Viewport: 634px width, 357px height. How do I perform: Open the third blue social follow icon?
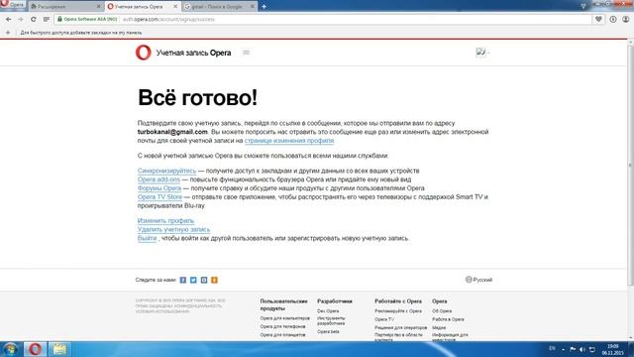[204, 280]
